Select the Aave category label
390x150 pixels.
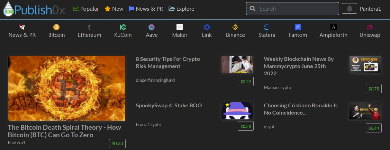152,35
